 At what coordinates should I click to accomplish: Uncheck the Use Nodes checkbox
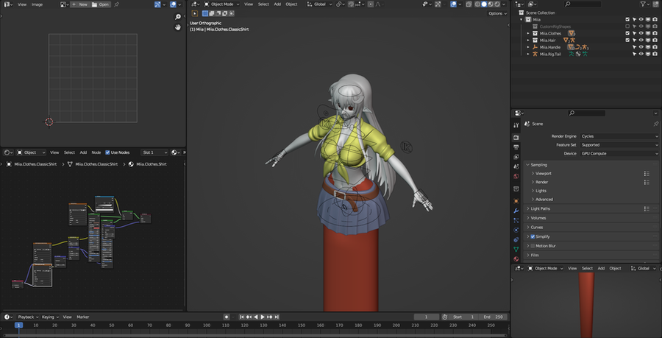[108, 152]
